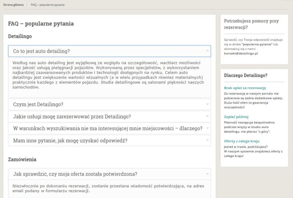
Task: Click 'Płatność następuje bezpośrednio' description text
Action: pyautogui.click(x=249, y=127)
